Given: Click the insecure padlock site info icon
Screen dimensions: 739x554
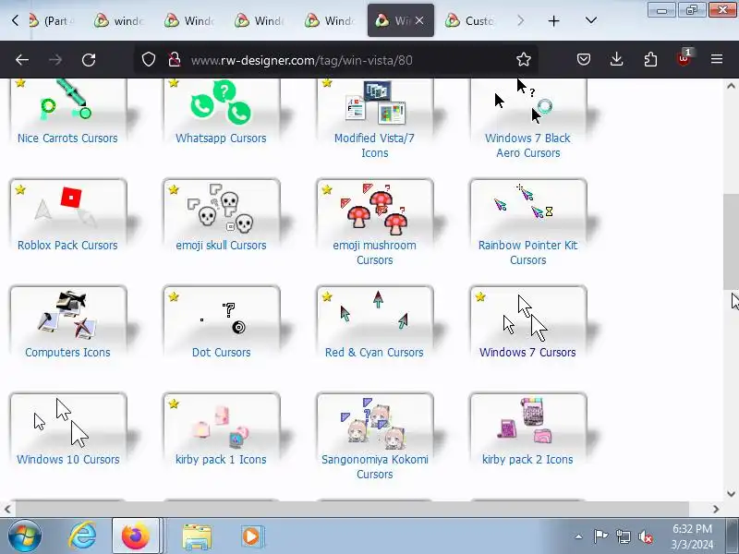Looking at the screenshot, I should pyautogui.click(x=175, y=60).
